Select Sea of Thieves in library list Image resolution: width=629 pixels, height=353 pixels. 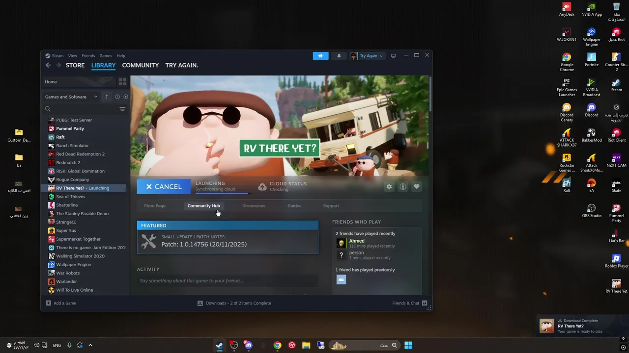(x=70, y=197)
